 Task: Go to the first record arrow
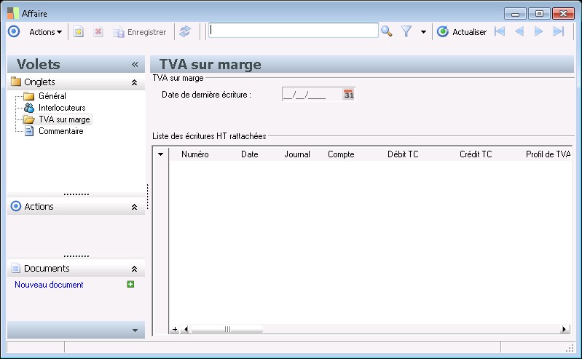coord(500,31)
